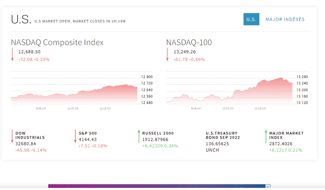Click the red down arrow next to Dow Industrials
325x190 pixels.
pos(12,136)
